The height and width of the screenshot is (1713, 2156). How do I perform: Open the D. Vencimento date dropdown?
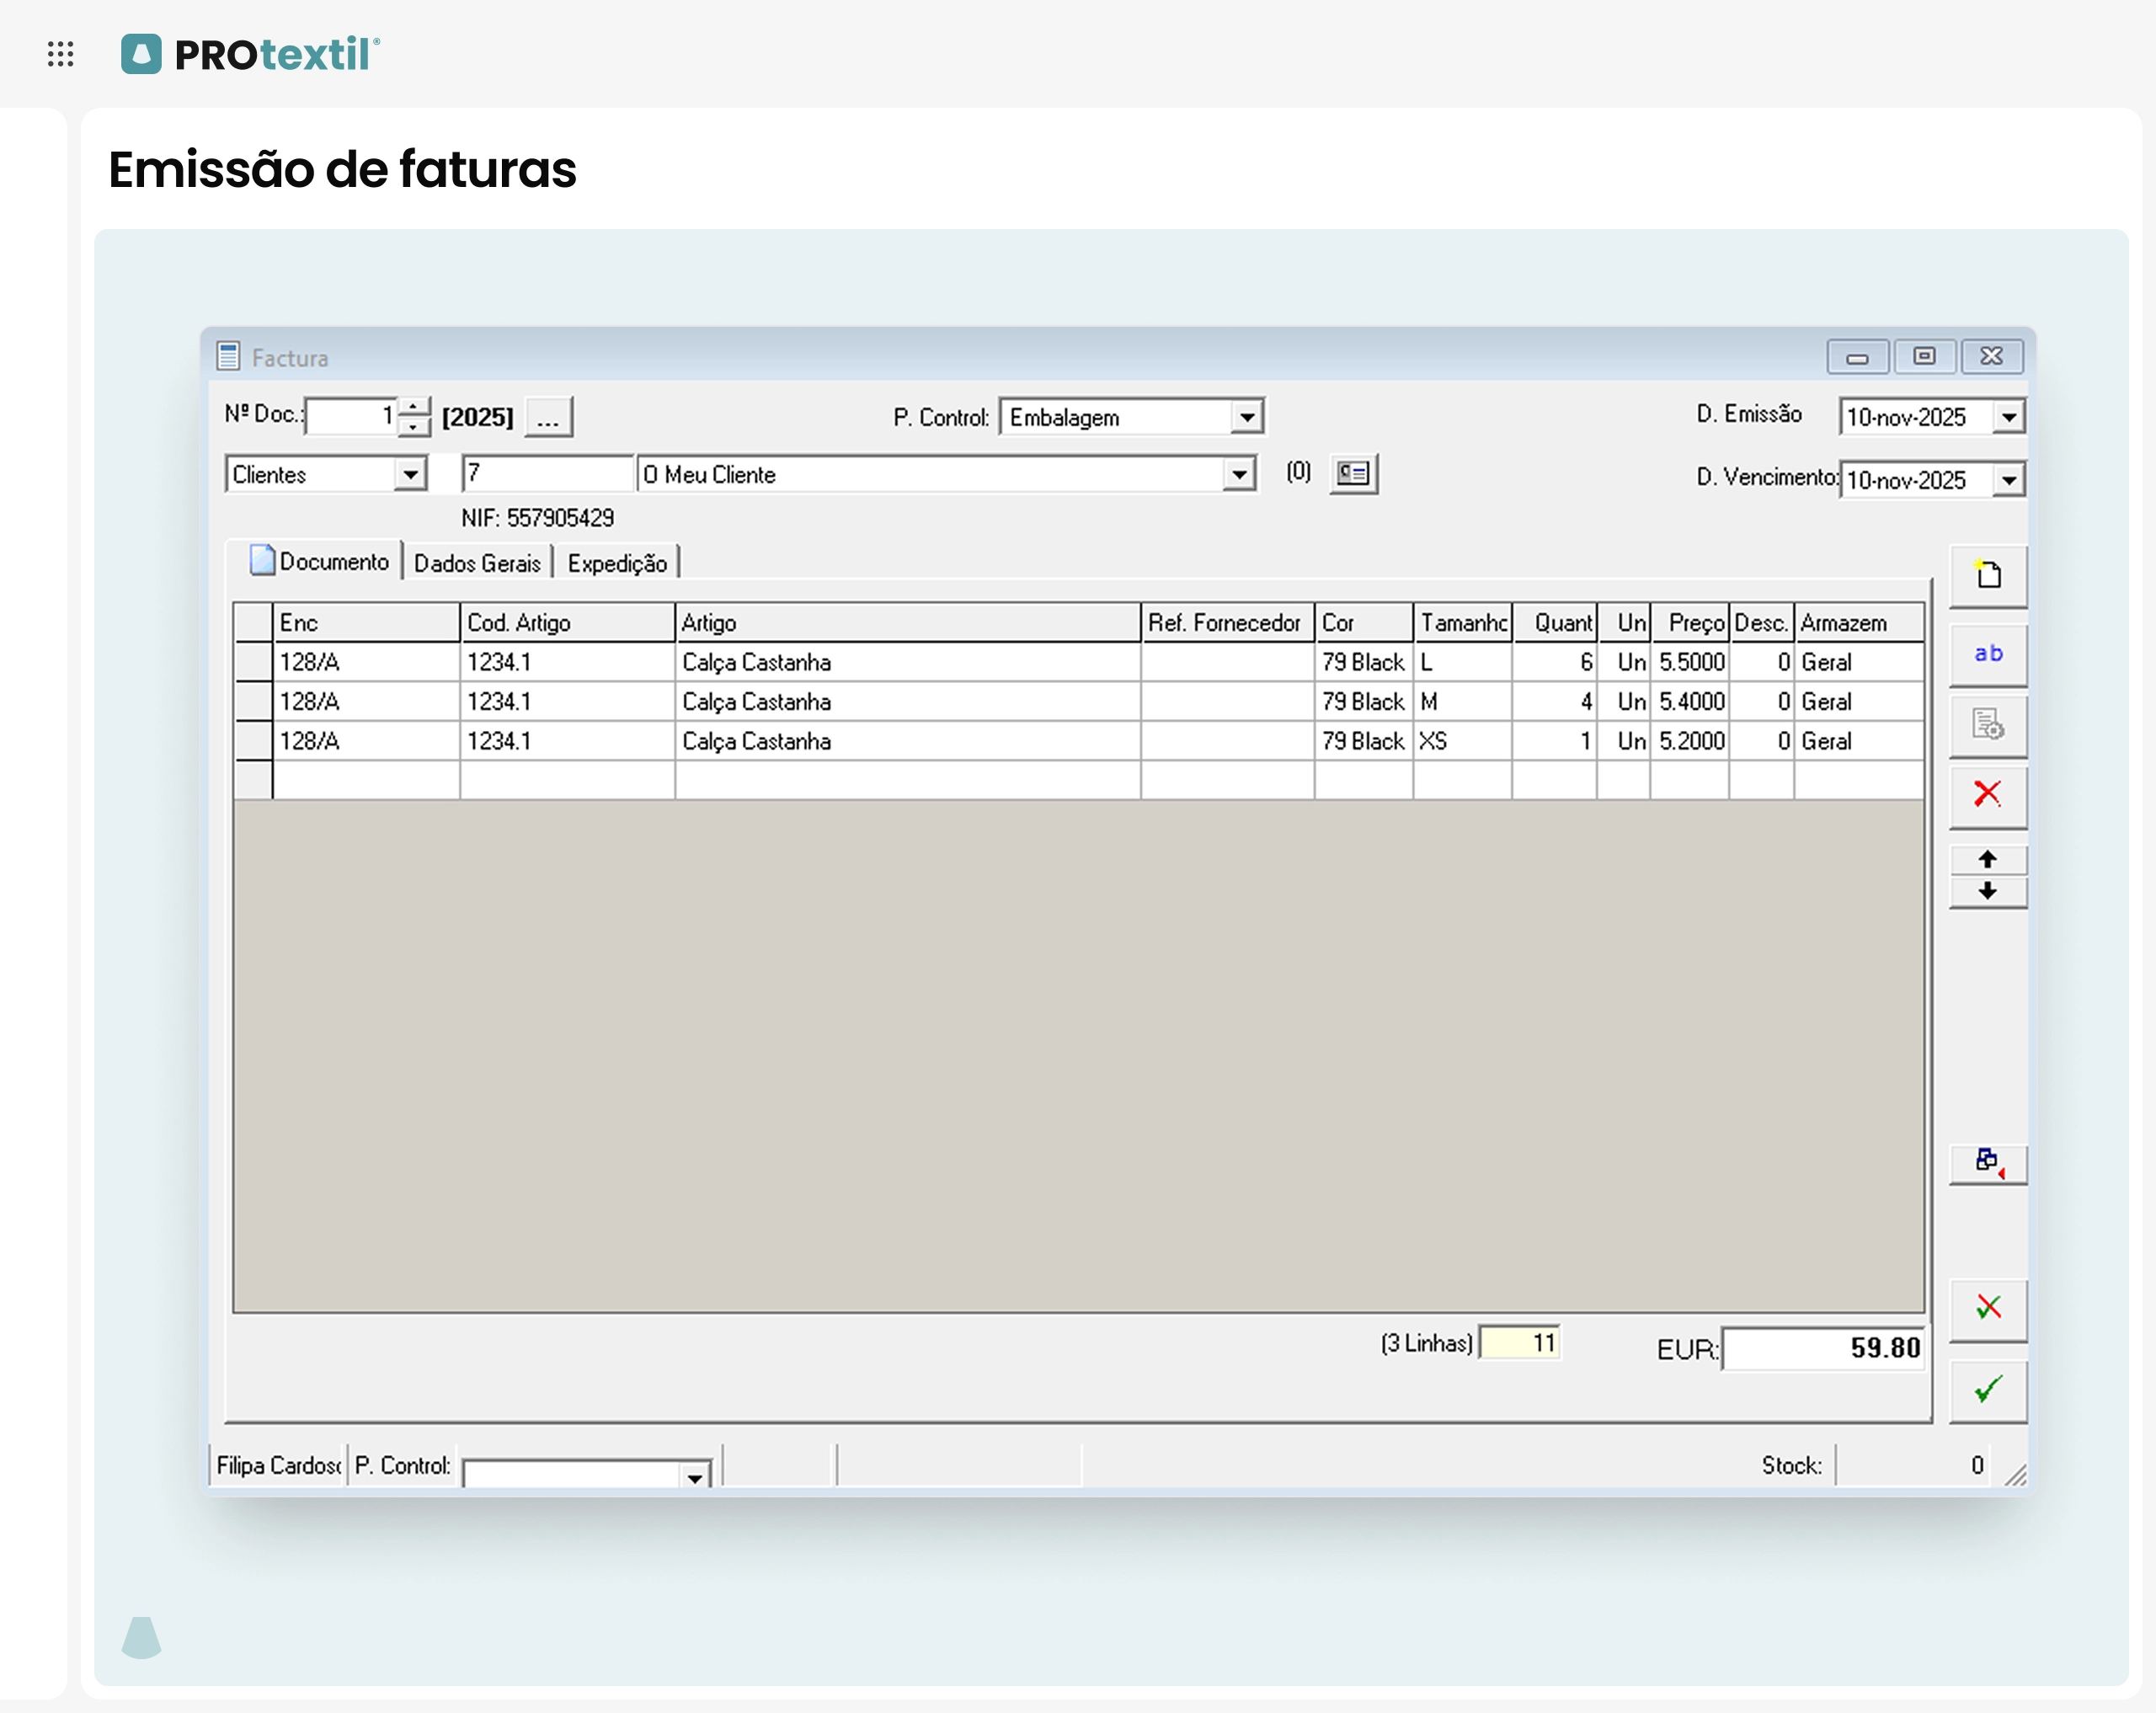coord(2008,481)
